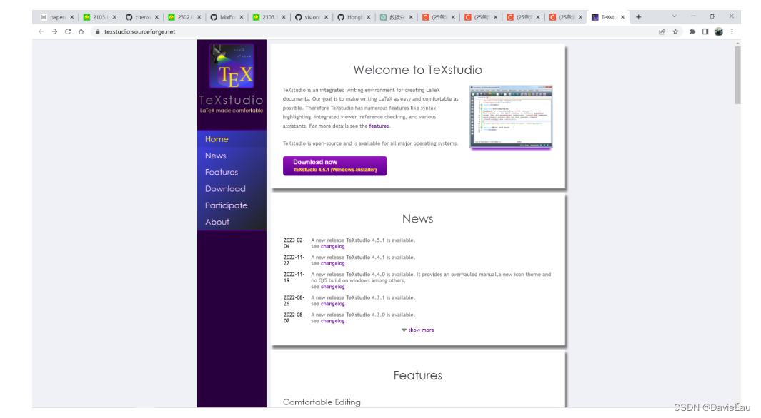
Task: Select Participate in the sidebar navigation
Action: click(226, 205)
